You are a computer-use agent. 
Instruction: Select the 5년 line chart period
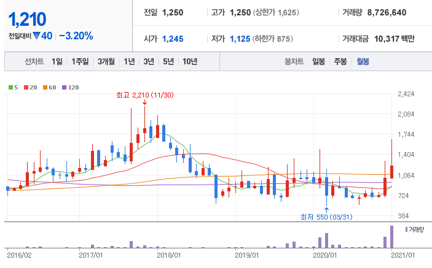point(168,61)
